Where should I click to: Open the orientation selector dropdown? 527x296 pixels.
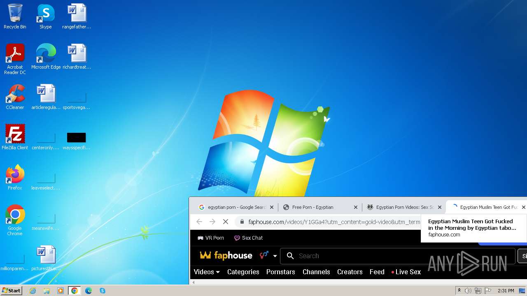click(268, 256)
